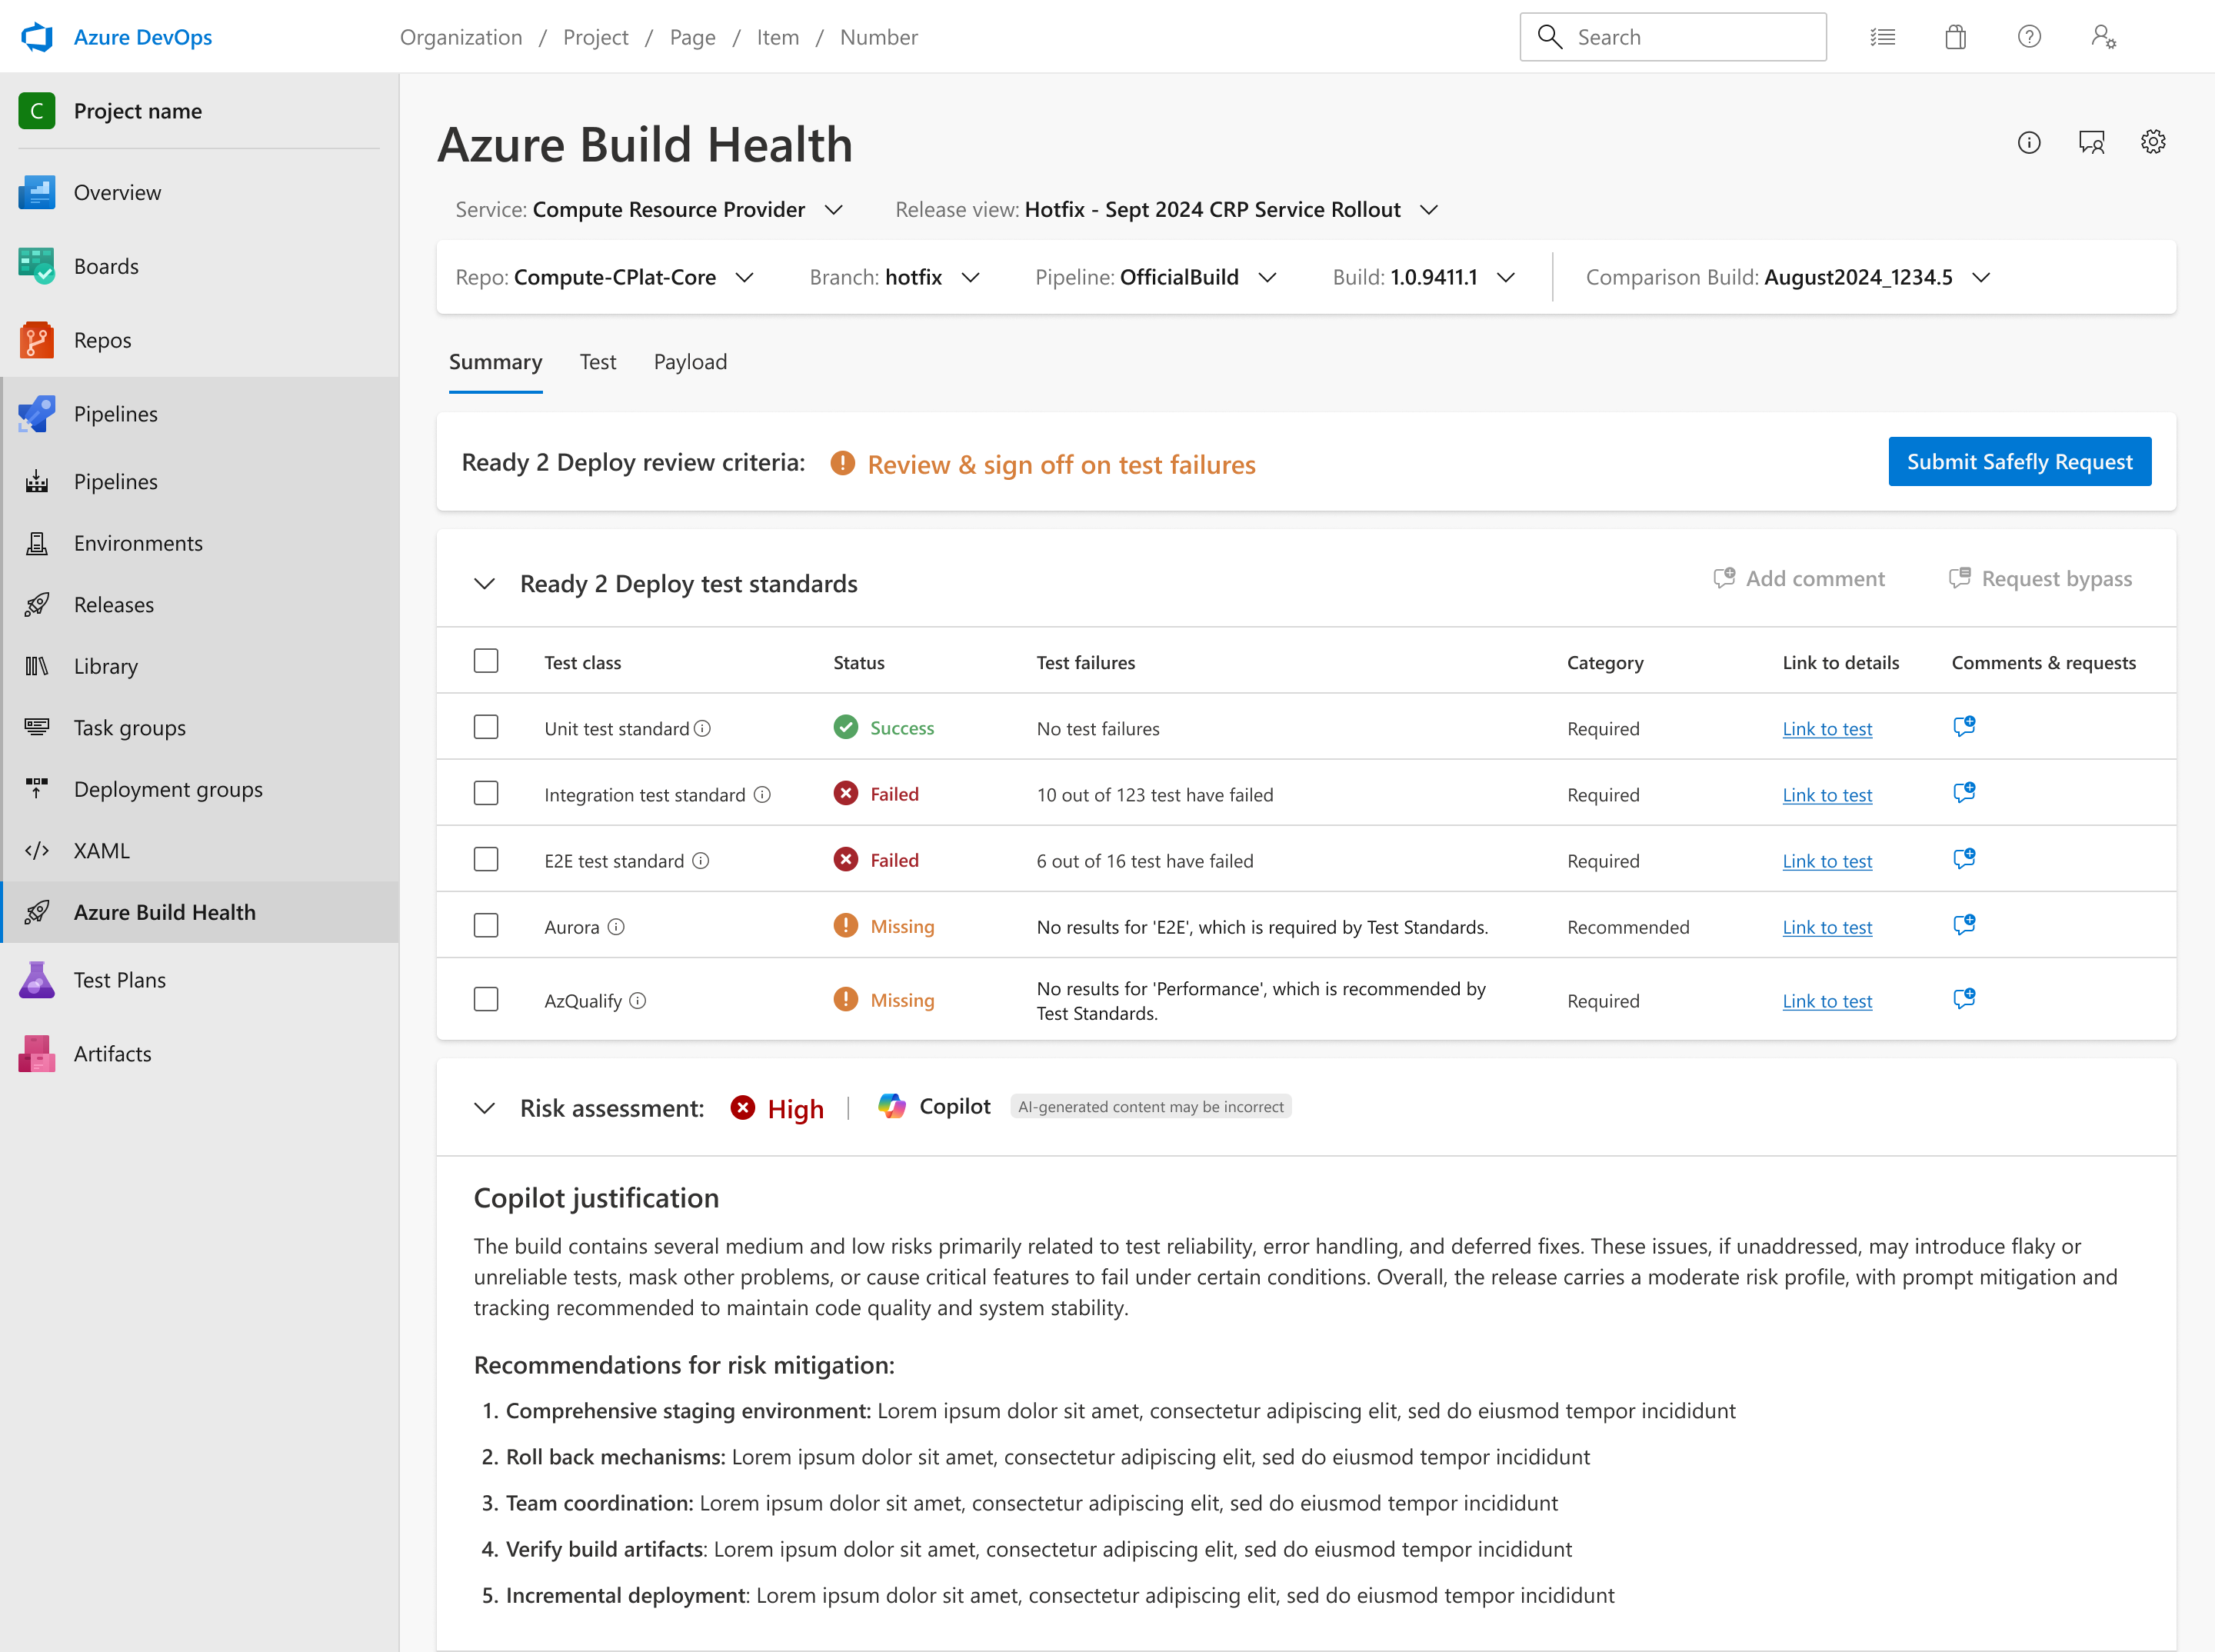The image size is (2215, 1652).
Task: Click the feedback icon near settings gear
Action: coord(2091,142)
